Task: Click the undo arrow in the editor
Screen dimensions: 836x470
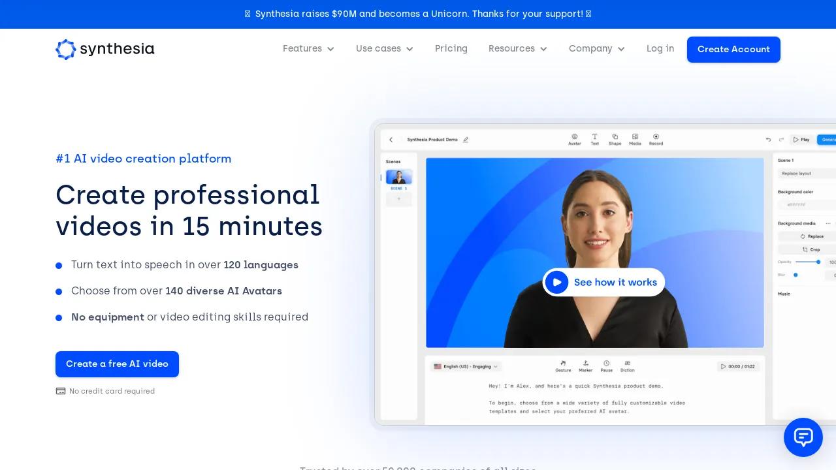Action: (768, 140)
